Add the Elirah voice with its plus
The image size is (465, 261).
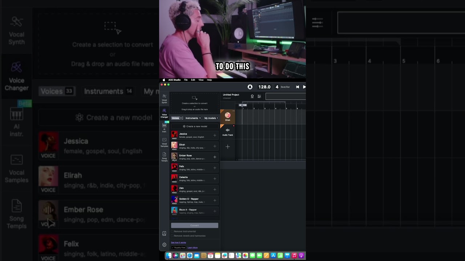(x=215, y=146)
